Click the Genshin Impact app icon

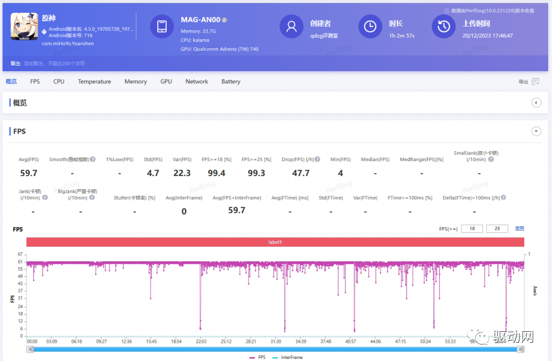click(x=24, y=26)
